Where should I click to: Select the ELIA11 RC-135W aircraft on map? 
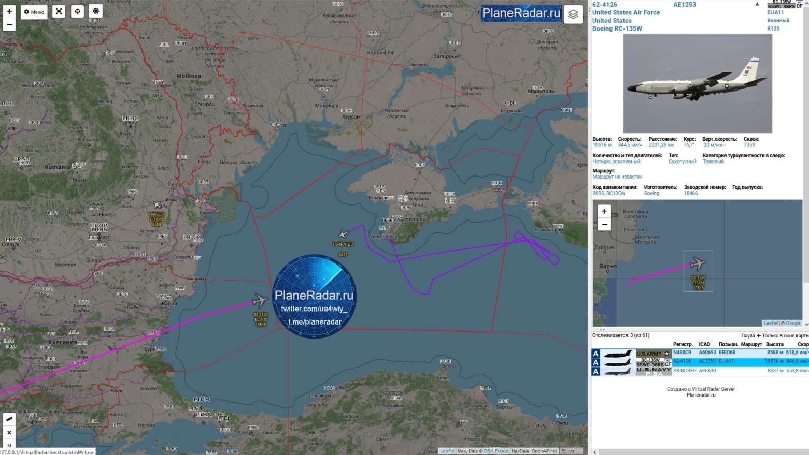(x=260, y=300)
